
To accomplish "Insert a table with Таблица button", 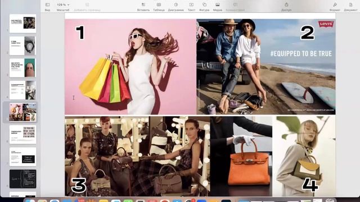I will coord(159,7).
